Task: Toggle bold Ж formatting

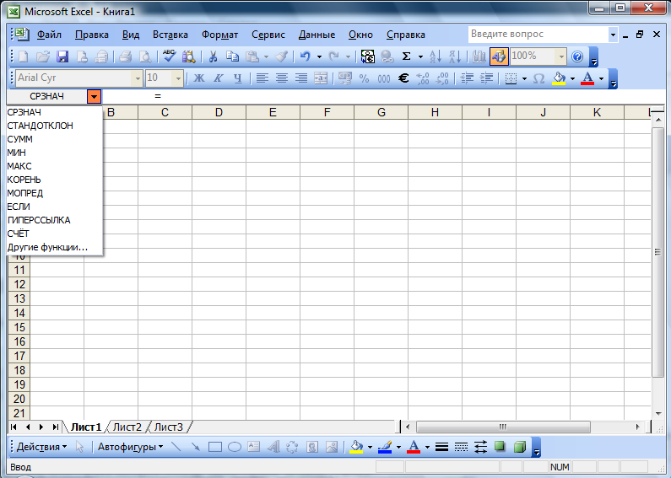Action: pyautogui.click(x=199, y=78)
